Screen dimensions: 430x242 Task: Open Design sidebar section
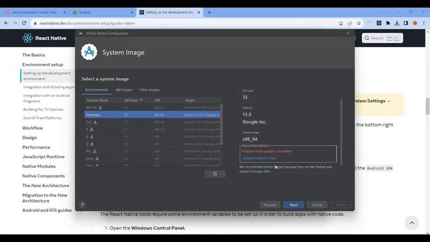(30, 137)
